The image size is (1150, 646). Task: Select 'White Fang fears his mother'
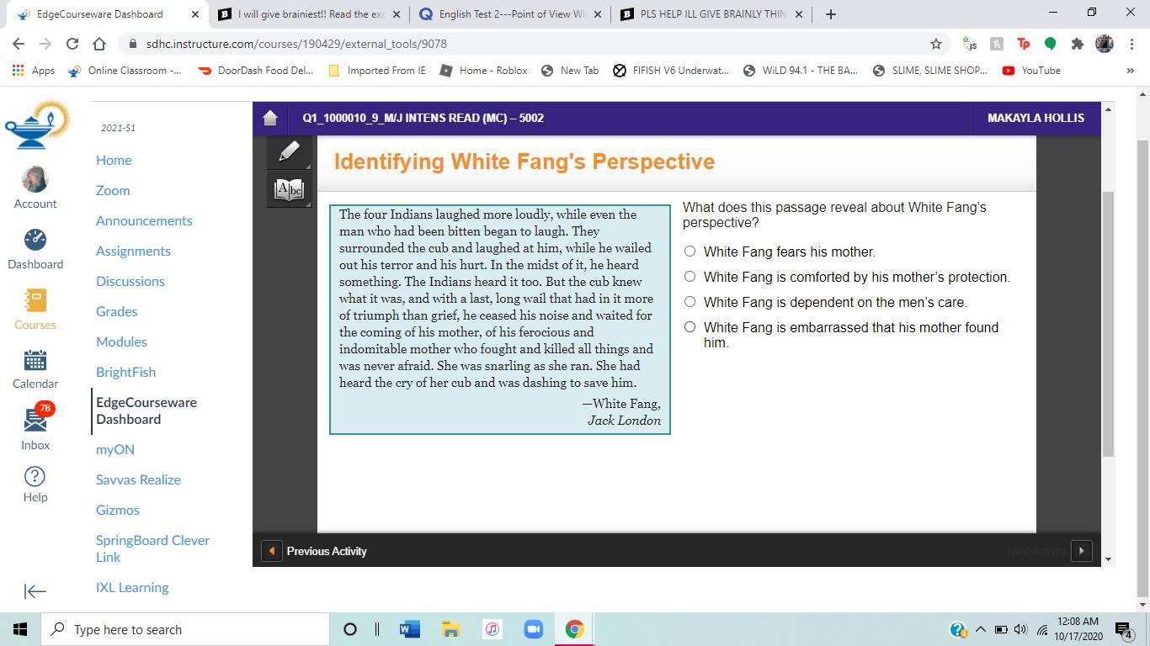pyautogui.click(x=689, y=252)
